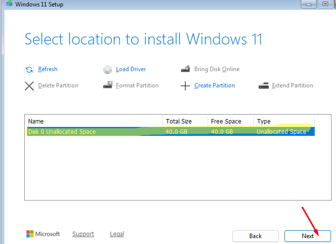336x244 pixels.
Task: Maximize the Windows 11 Setup window
Action: 325,4
